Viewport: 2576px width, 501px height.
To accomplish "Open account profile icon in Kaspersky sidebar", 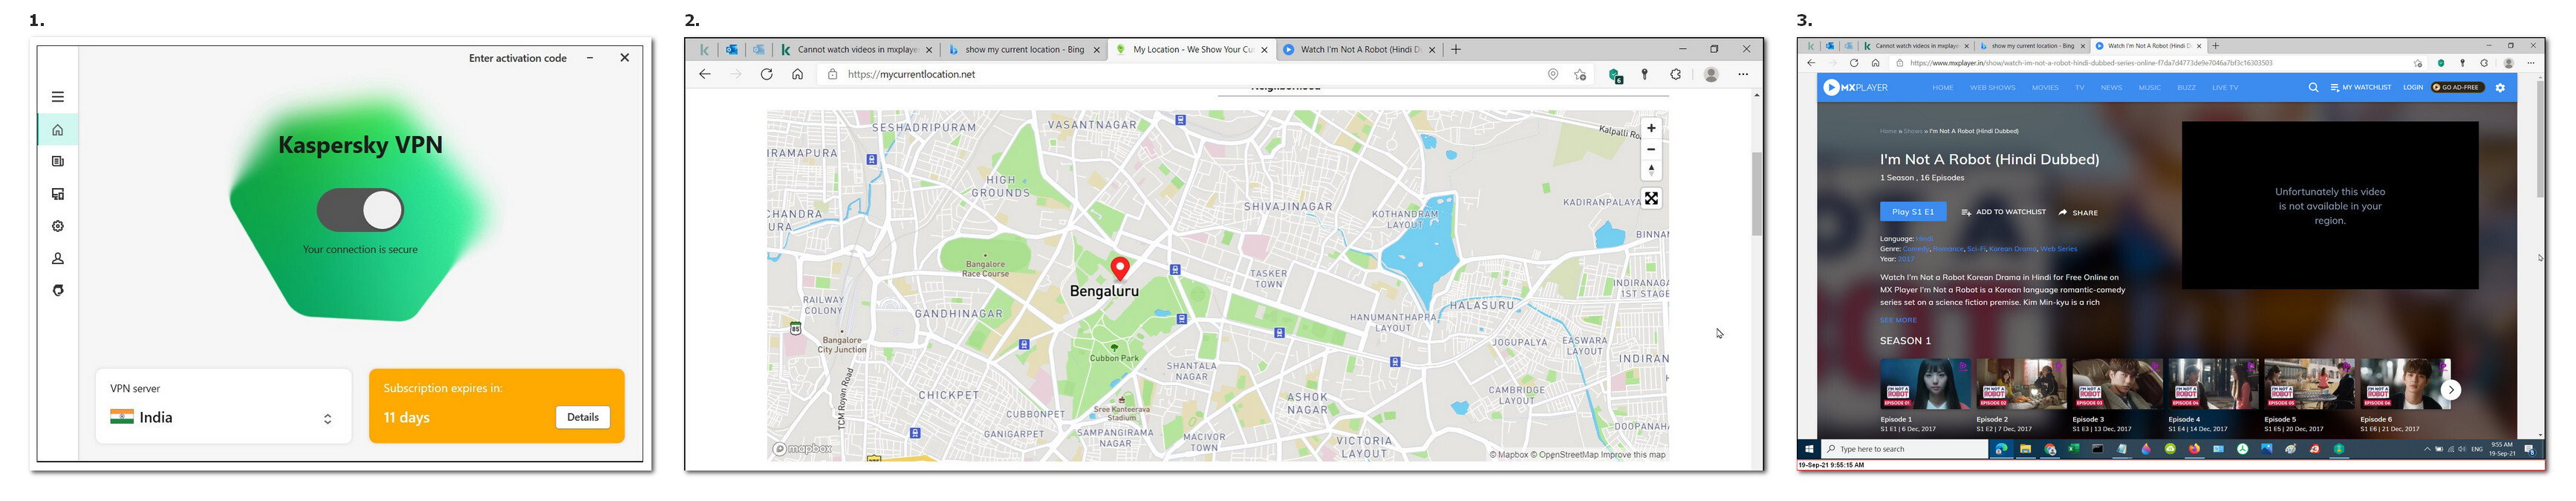I will pos(58,258).
